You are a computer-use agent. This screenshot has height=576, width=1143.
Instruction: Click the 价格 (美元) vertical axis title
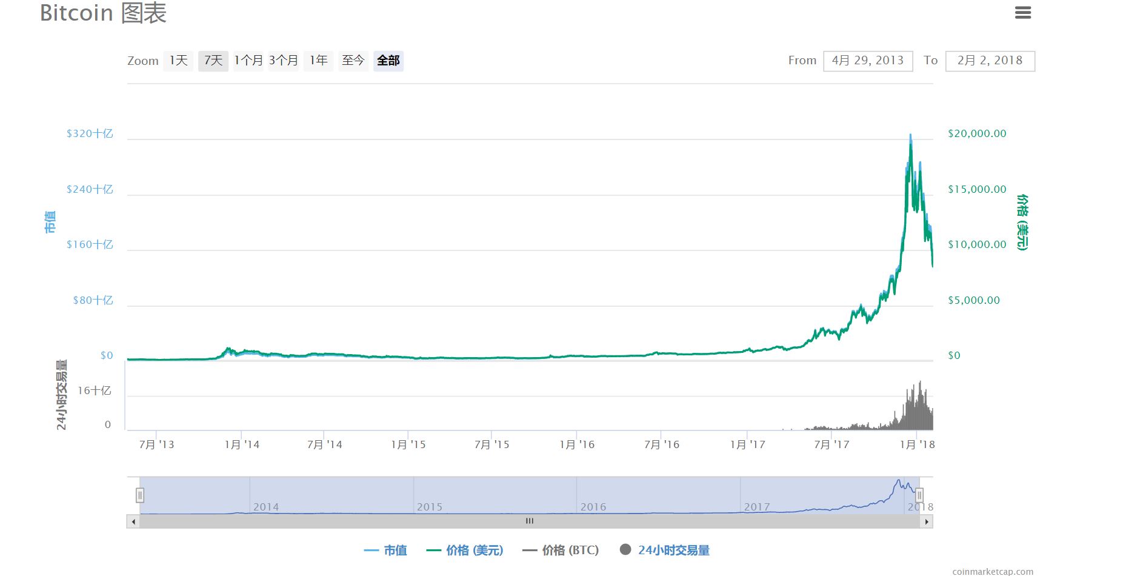point(1022,222)
